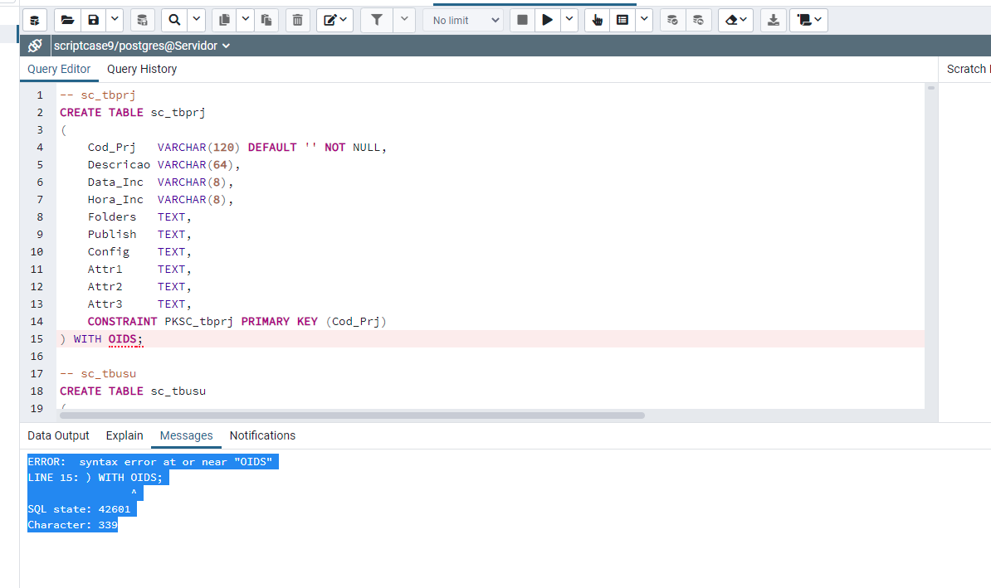The image size is (991, 588).
Task: Expand the Execute options dropdown arrow
Action: coord(569,20)
